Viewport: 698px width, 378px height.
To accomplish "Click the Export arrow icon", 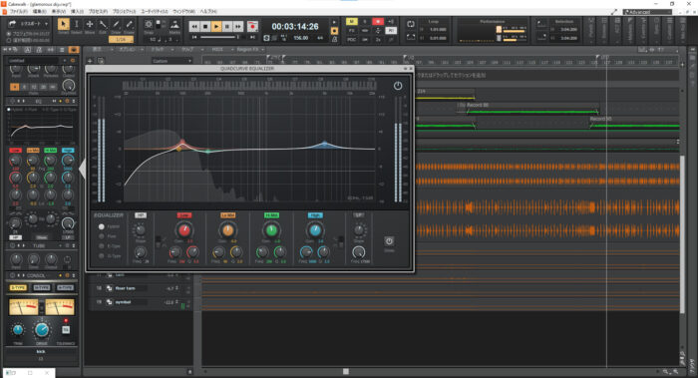I will pos(12,24).
